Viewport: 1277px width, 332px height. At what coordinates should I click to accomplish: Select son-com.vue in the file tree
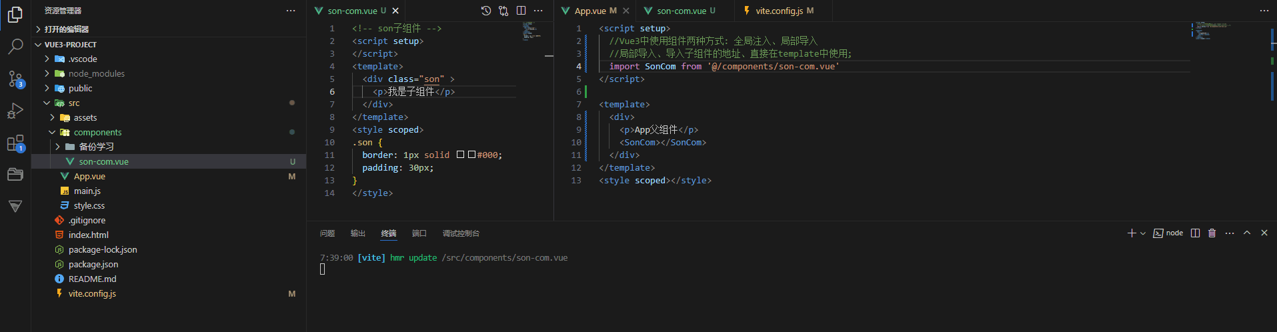(x=169, y=161)
